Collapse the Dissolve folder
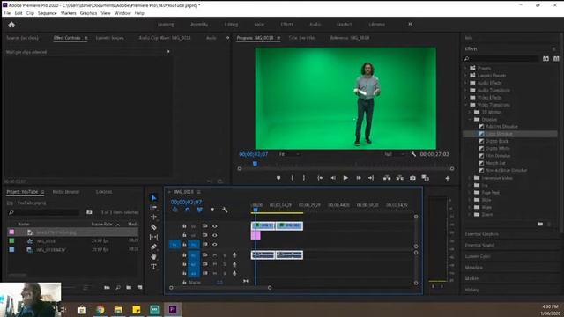This screenshot has width=564, height=317. (470, 120)
